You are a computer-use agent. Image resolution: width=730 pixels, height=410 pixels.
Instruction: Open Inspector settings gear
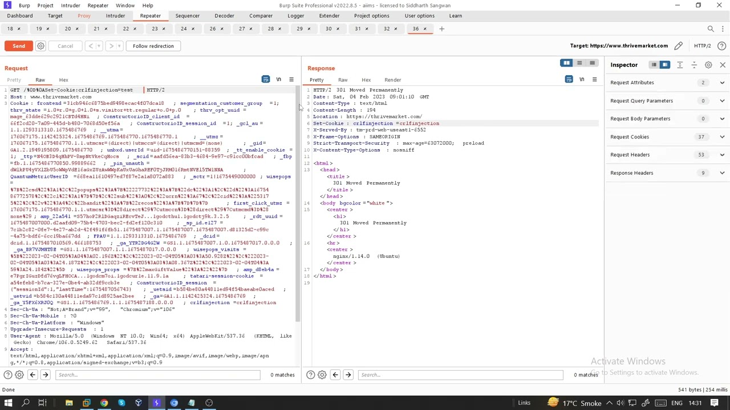pyautogui.click(x=708, y=65)
